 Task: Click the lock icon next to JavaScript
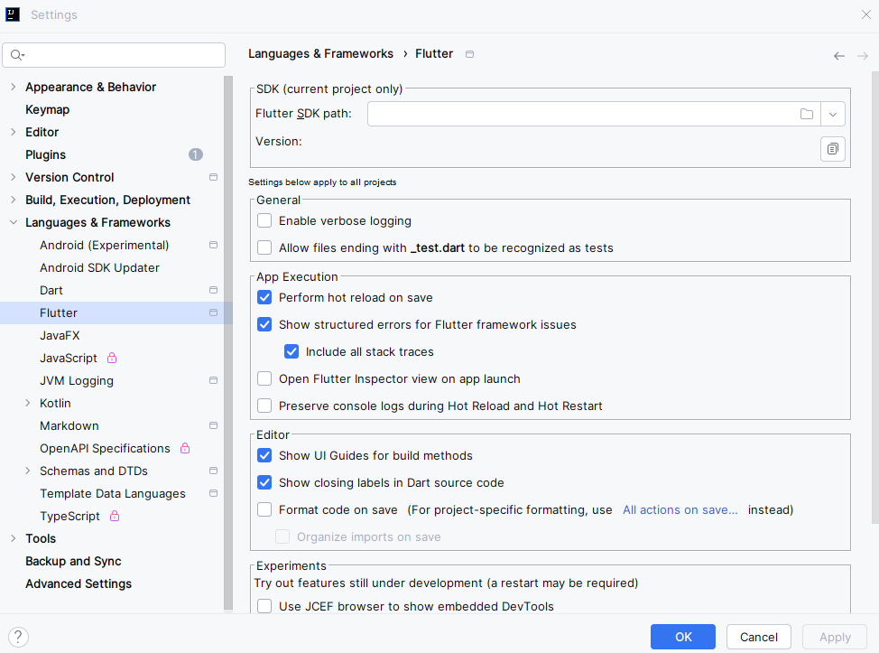pos(112,358)
